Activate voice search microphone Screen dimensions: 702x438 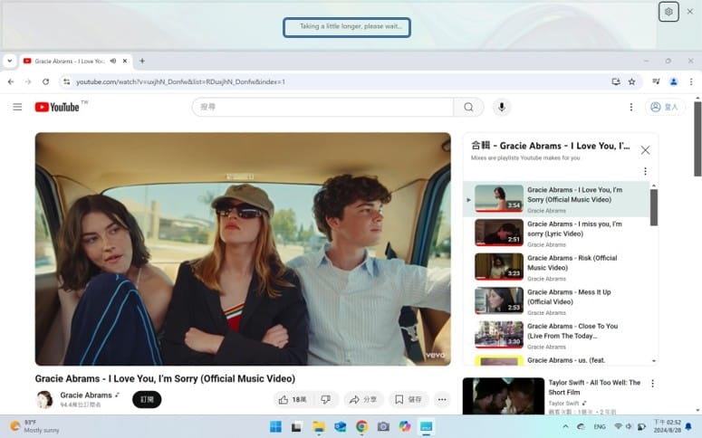coord(502,107)
